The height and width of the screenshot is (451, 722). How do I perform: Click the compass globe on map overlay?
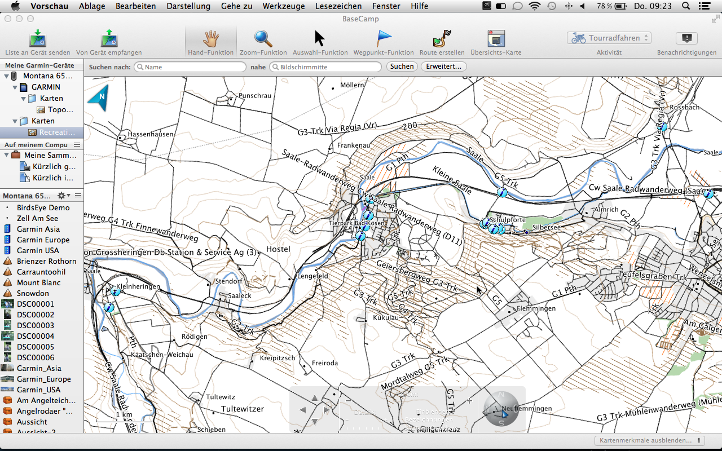point(501,409)
